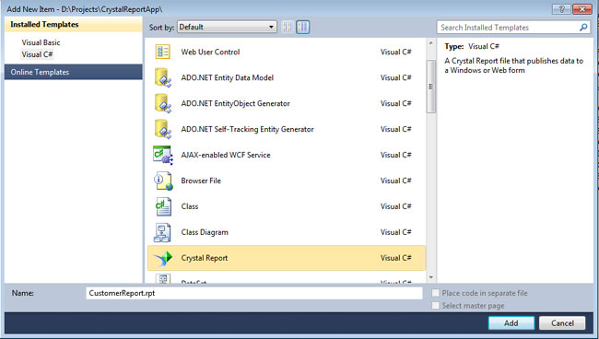599x339 pixels.
Task: Select the ADO.NET Entity Data Model label
Action: [x=228, y=77]
